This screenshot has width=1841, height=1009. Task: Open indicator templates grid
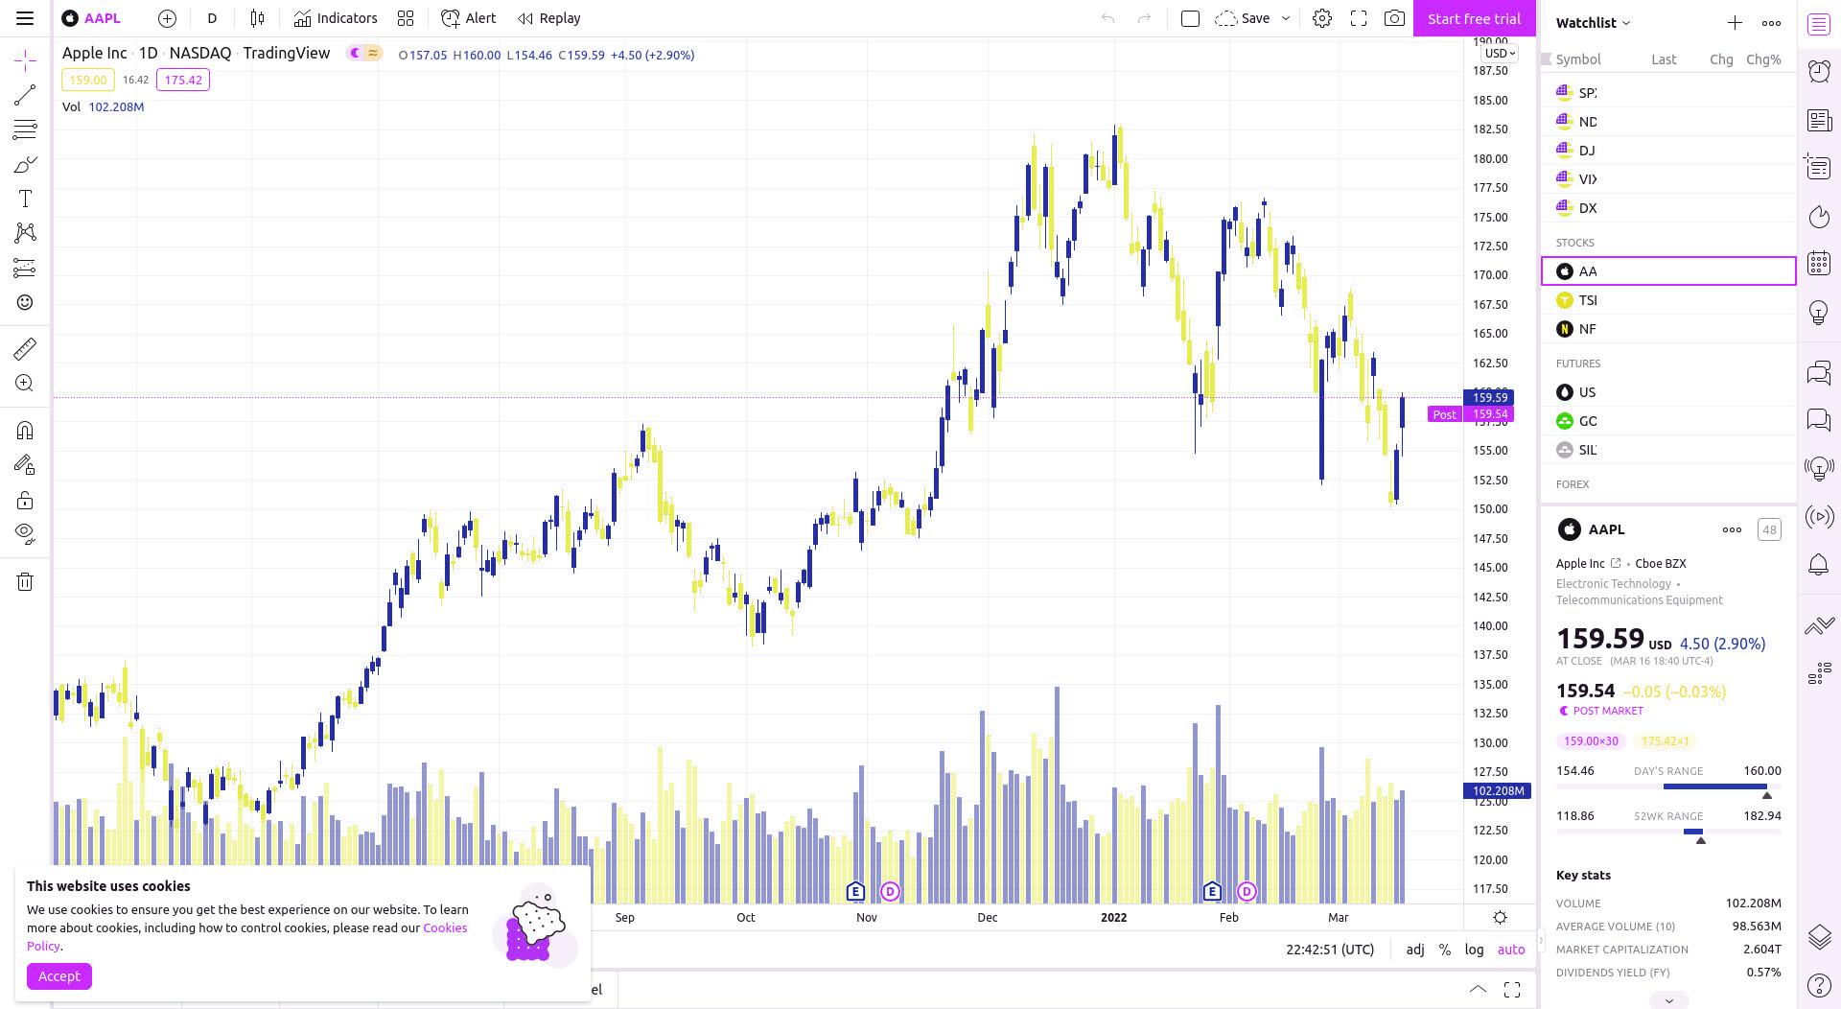click(x=406, y=18)
